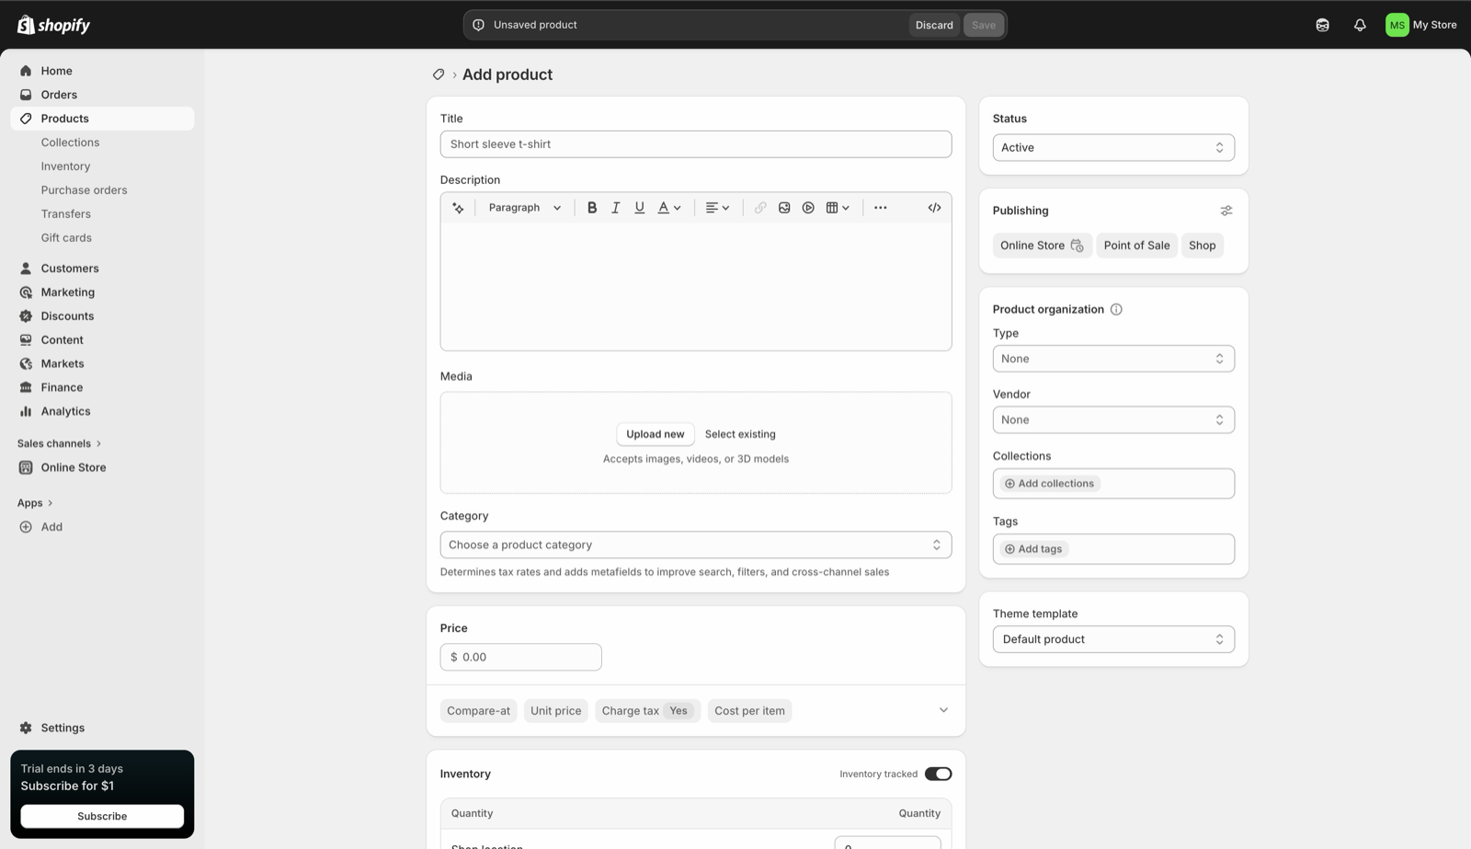Open Gift cards in sidebar
Screen dimensions: 1471x849
click(x=66, y=237)
